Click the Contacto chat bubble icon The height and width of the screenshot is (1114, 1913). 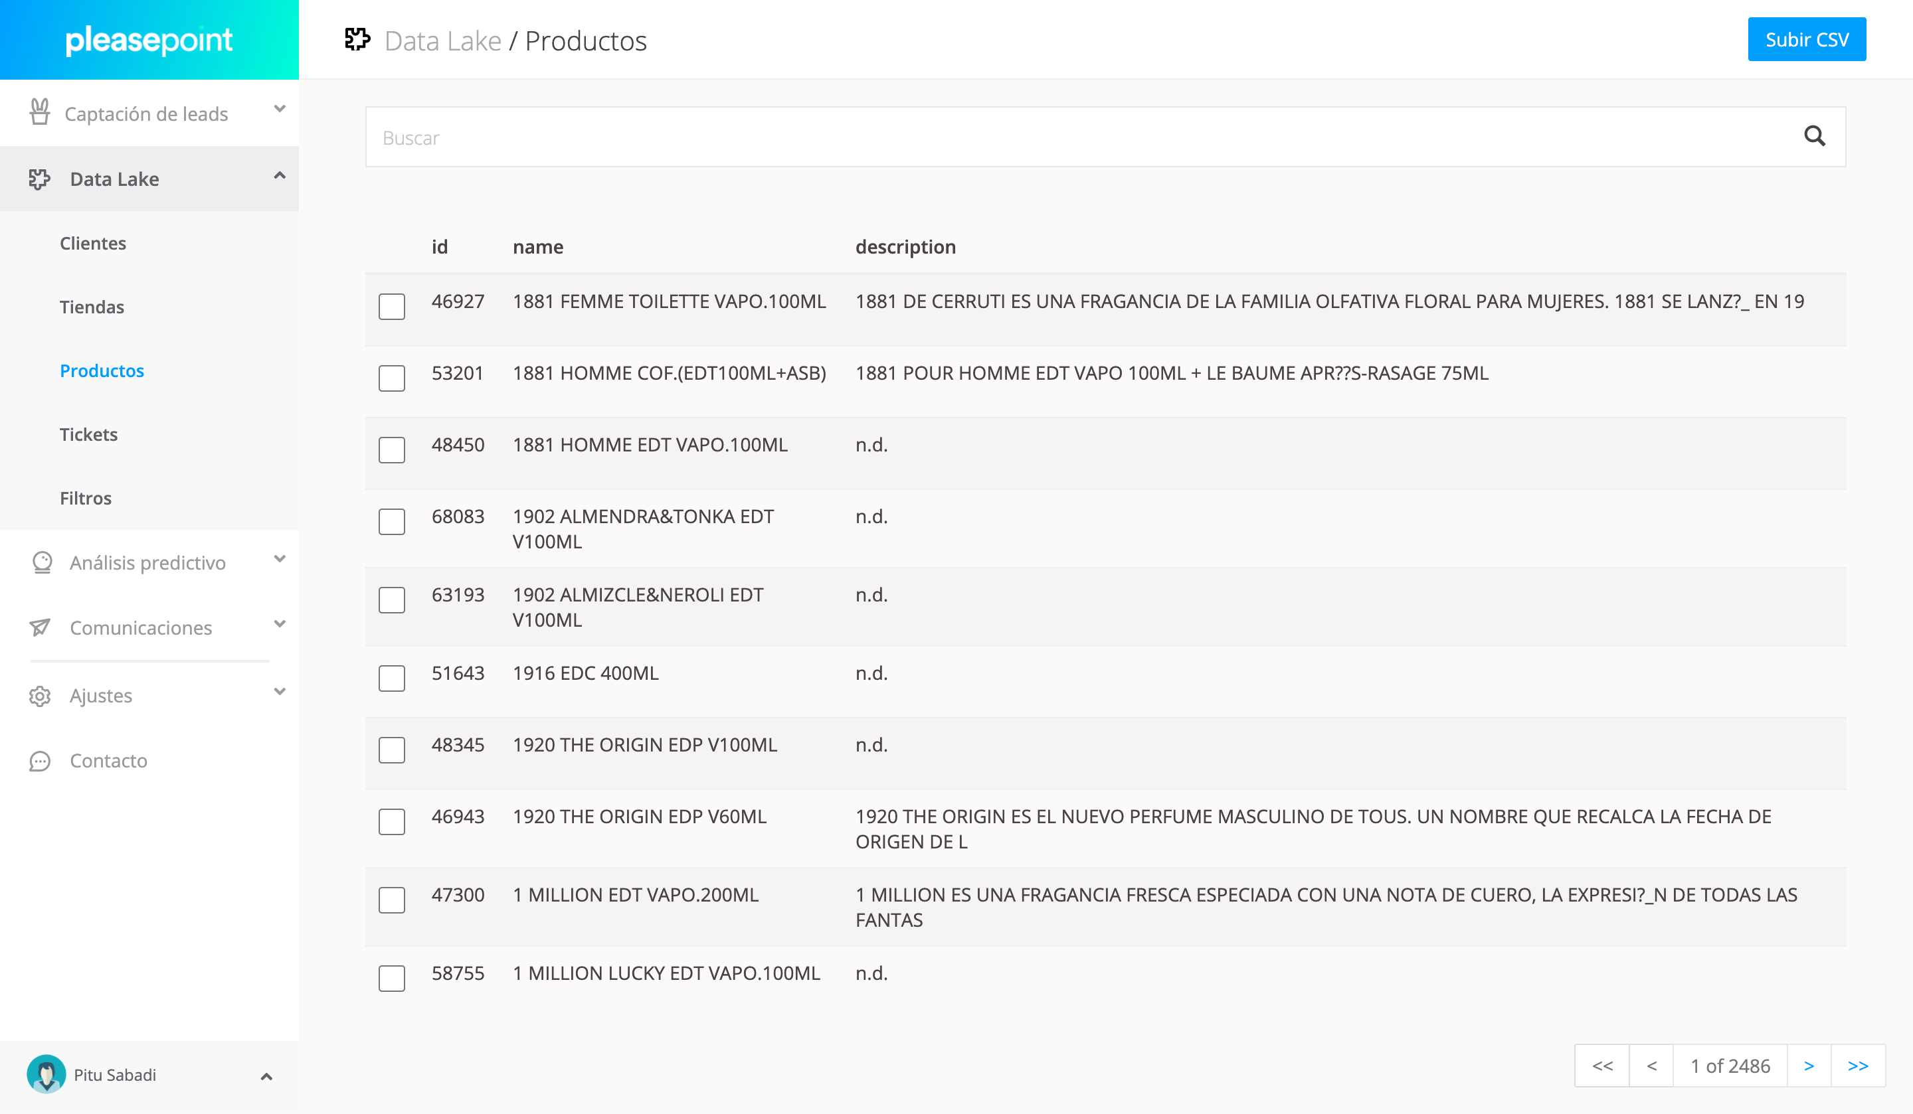tap(39, 760)
